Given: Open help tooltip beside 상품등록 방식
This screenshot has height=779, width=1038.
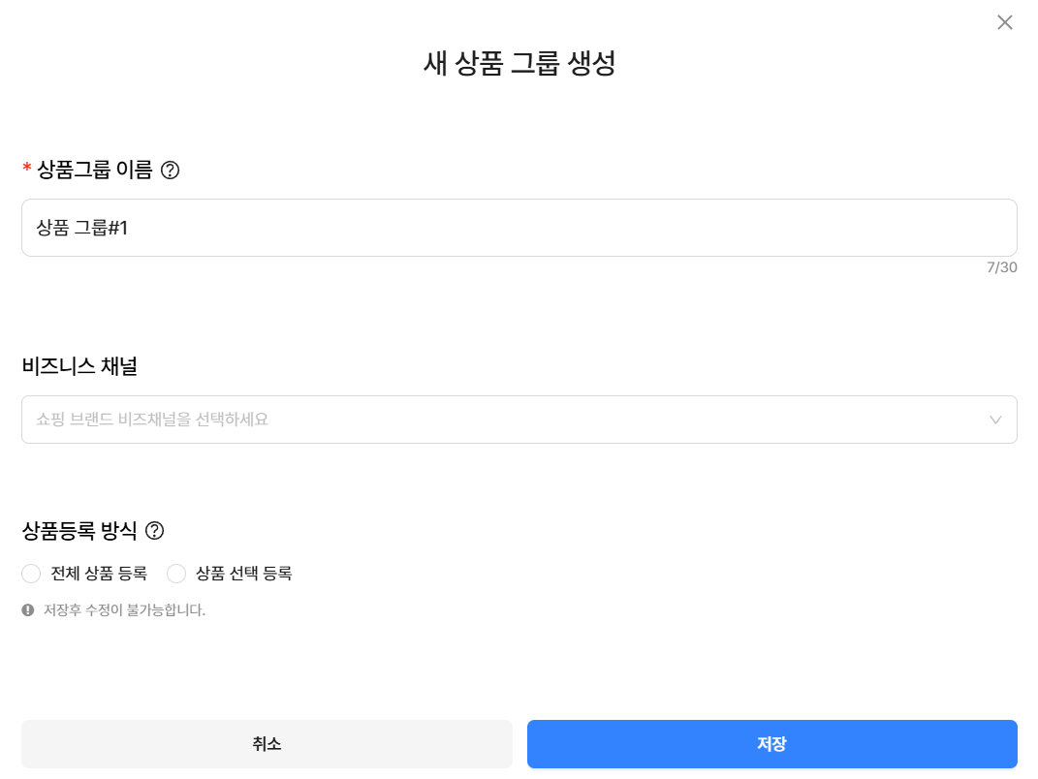Looking at the screenshot, I should (x=154, y=530).
